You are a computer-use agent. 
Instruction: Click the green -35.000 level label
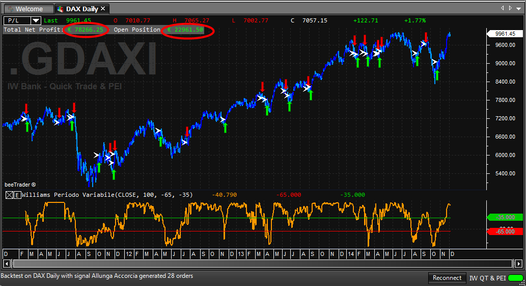(x=505, y=217)
